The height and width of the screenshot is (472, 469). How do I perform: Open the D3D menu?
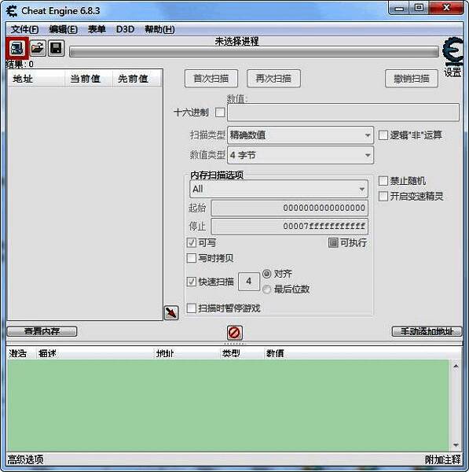point(125,30)
